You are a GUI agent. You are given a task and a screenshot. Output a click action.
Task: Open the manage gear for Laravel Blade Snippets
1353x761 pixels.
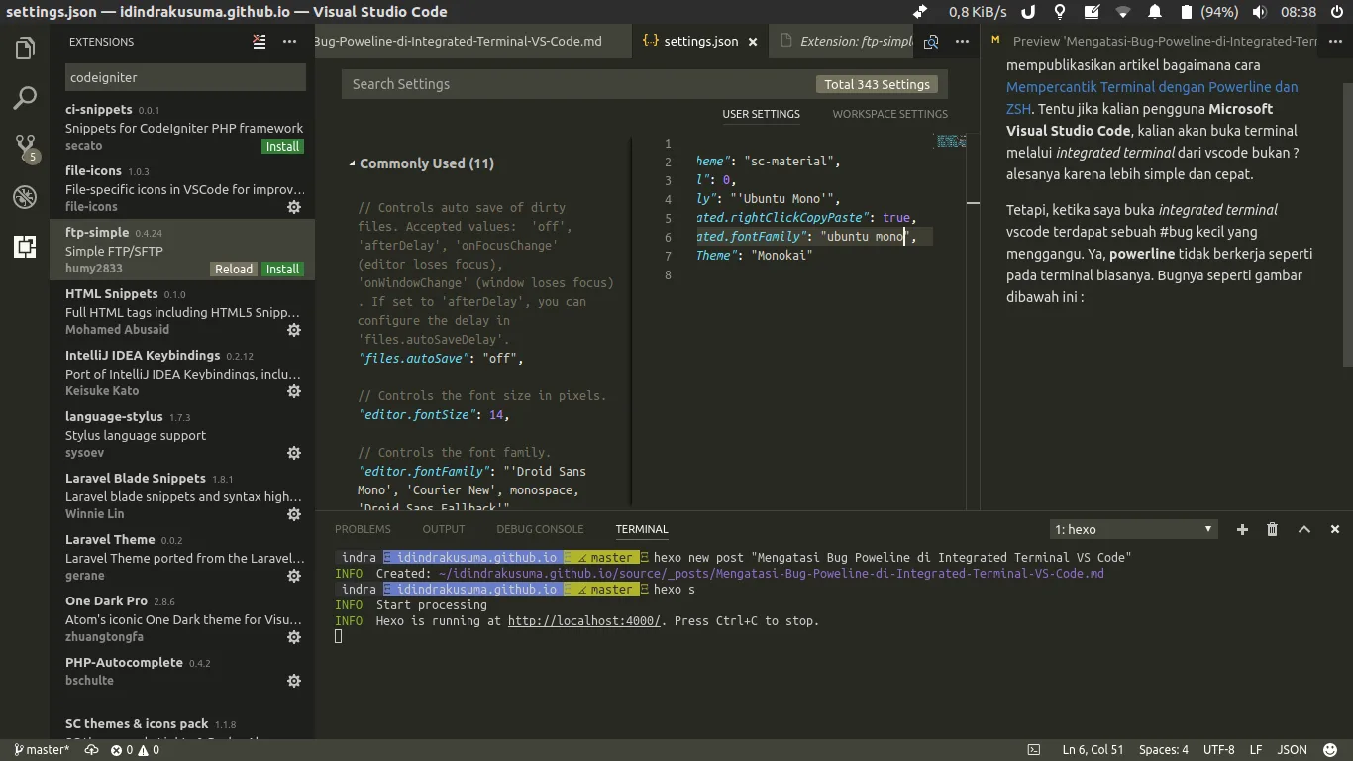point(294,514)
